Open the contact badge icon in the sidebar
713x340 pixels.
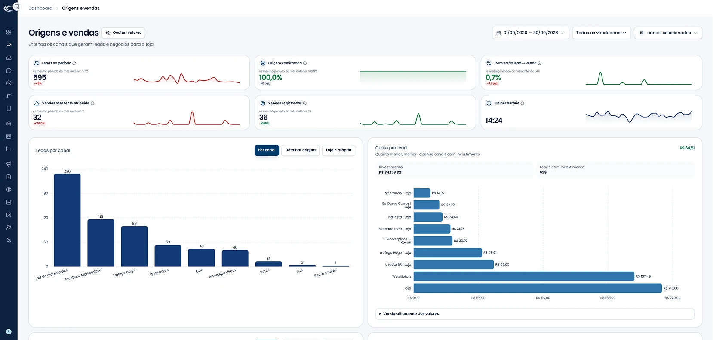[x=9, y=215]
